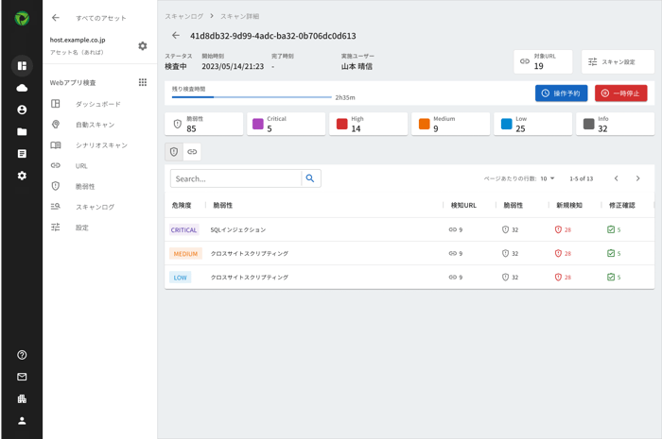The image size is (662, 439).
Task: Open the mail envelope icon
Action: coord(22,377)
